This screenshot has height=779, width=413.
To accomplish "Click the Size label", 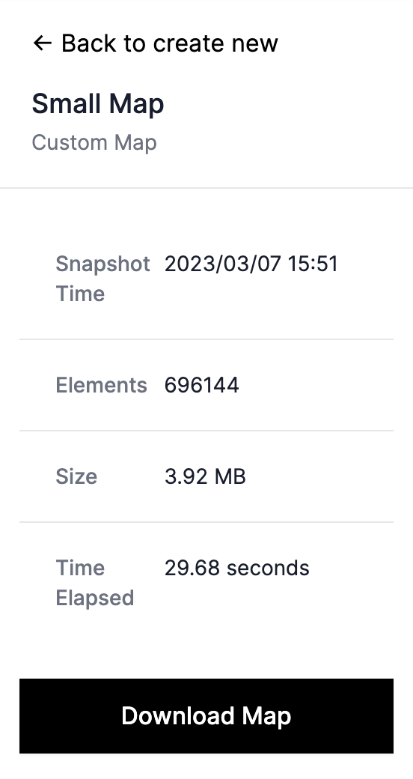I will [x=76, y=476].
